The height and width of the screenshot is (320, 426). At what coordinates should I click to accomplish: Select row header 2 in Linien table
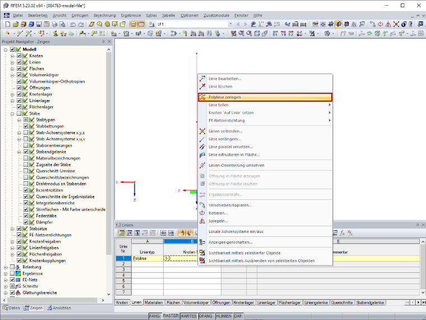[x=123, y=264]
